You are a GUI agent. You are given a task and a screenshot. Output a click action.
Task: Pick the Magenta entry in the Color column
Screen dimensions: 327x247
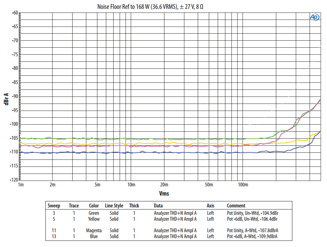[x=94, y=230]
